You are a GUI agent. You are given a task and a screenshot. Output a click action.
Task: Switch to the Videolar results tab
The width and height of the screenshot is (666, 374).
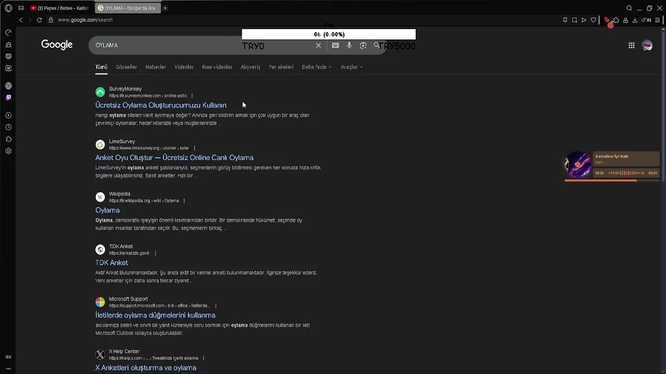click(184, 67)
